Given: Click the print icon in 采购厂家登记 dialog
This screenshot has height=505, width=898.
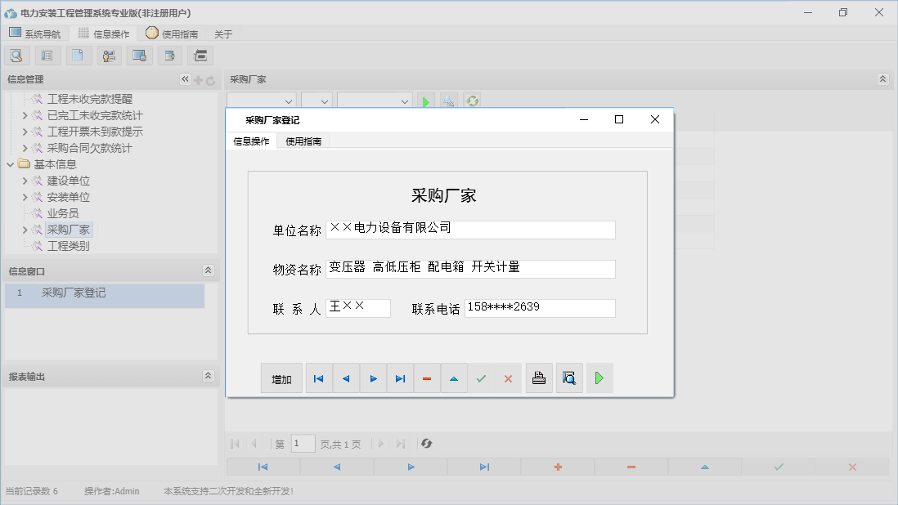Looking at the screenshot, I should pos(539,378).
